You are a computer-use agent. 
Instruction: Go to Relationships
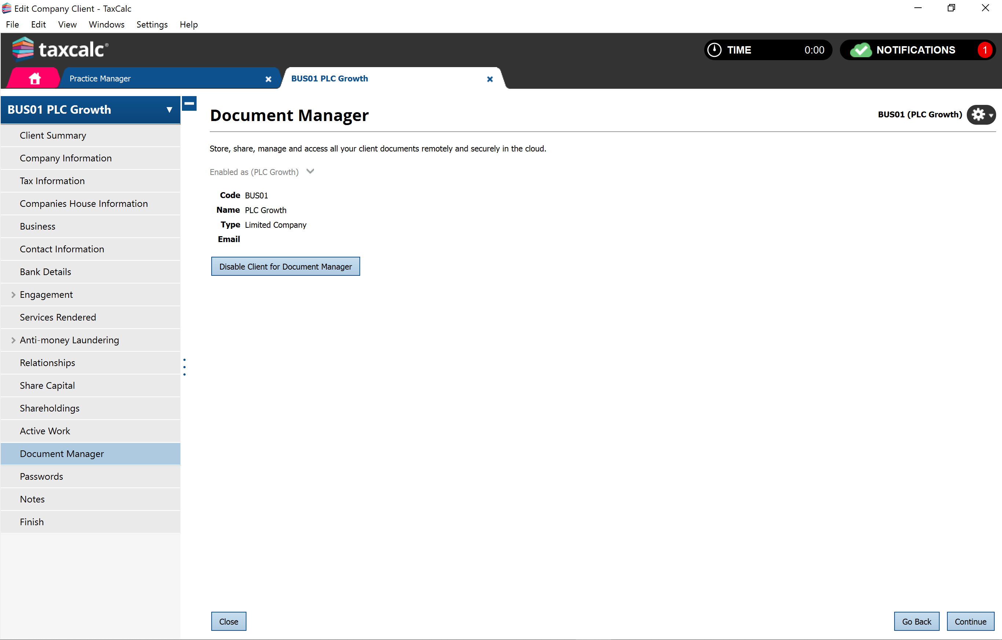[x=90, y=363]
